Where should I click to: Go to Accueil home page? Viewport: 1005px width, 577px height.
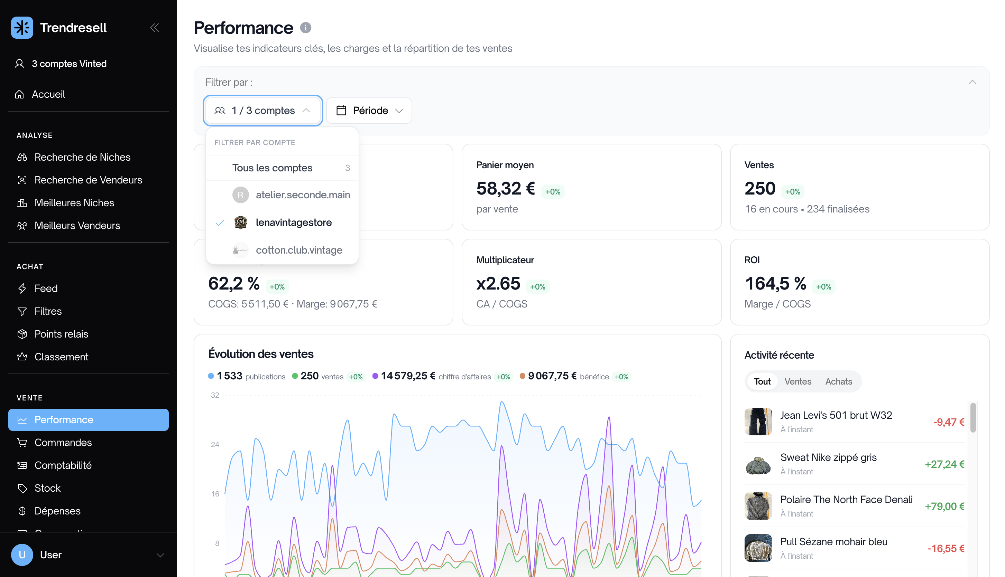click(x=88, y=94)
